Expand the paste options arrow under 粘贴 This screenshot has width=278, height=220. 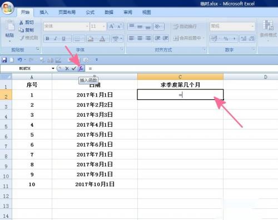click(x=9, y=41)
